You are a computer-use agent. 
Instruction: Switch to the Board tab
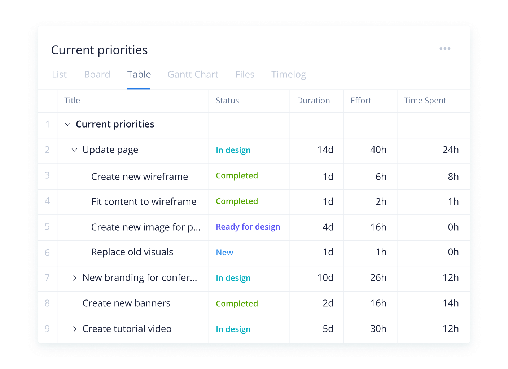coord(97,75)
